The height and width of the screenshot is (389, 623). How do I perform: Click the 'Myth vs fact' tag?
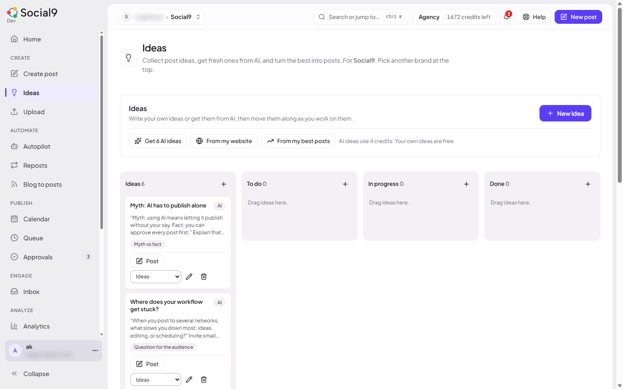[x=148, y=244]
